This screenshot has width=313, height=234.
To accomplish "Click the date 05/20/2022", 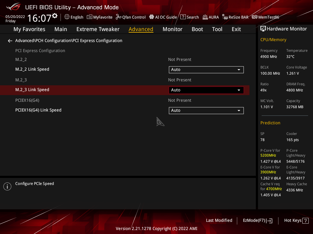I will (15, 17).
